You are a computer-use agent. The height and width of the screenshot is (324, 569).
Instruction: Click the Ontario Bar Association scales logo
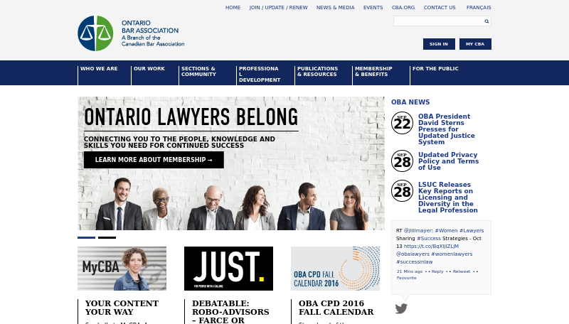(95, 33)
